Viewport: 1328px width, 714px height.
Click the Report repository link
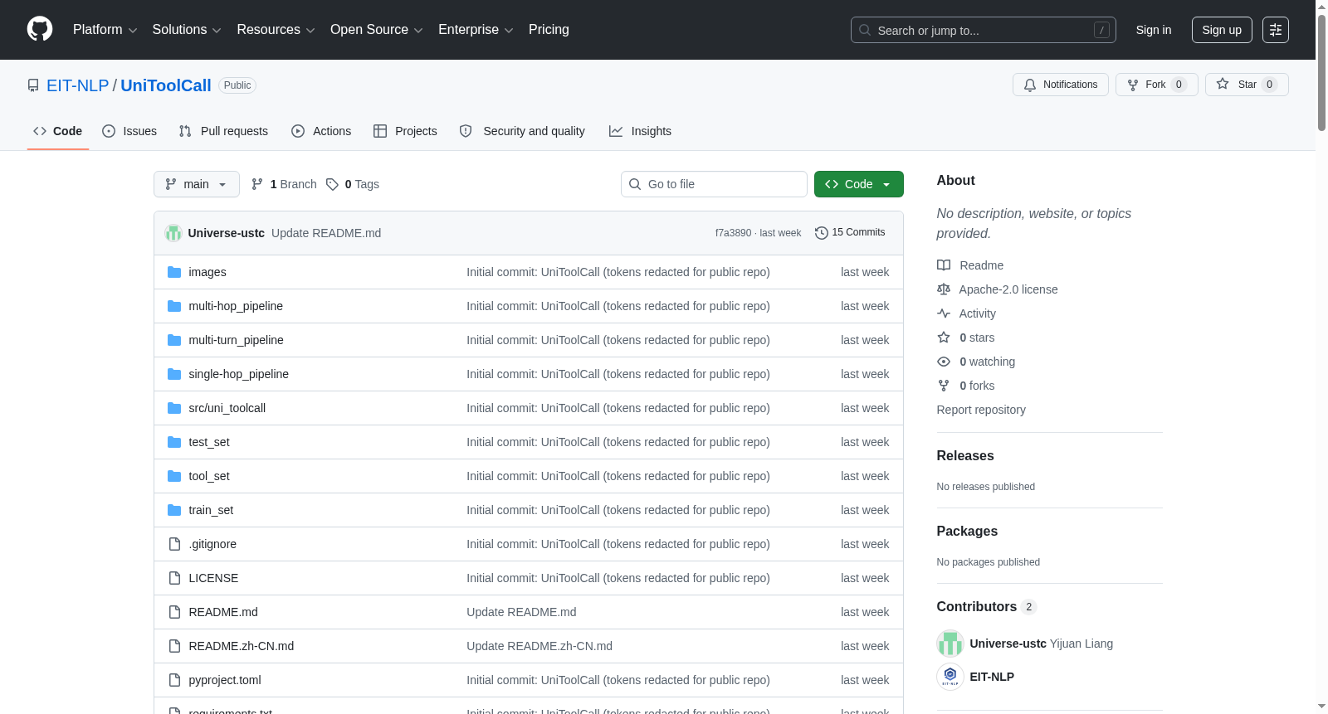981,410
